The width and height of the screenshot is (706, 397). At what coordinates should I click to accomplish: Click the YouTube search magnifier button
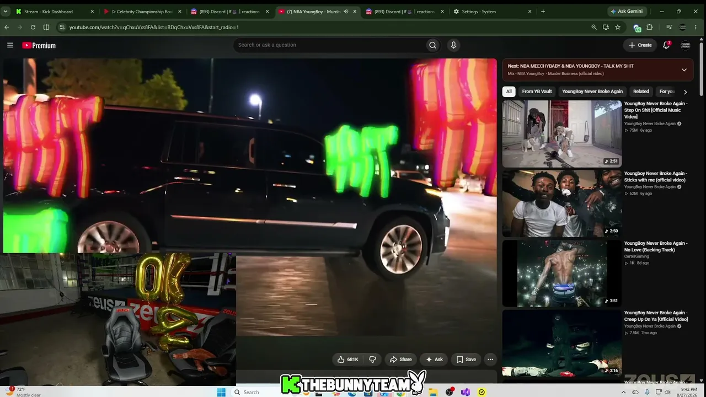point(432,45)
